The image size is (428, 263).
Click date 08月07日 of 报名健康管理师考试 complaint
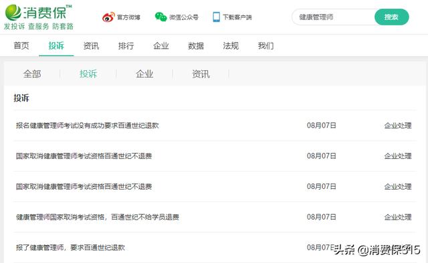pyautogui.click(x=322, y=125)
